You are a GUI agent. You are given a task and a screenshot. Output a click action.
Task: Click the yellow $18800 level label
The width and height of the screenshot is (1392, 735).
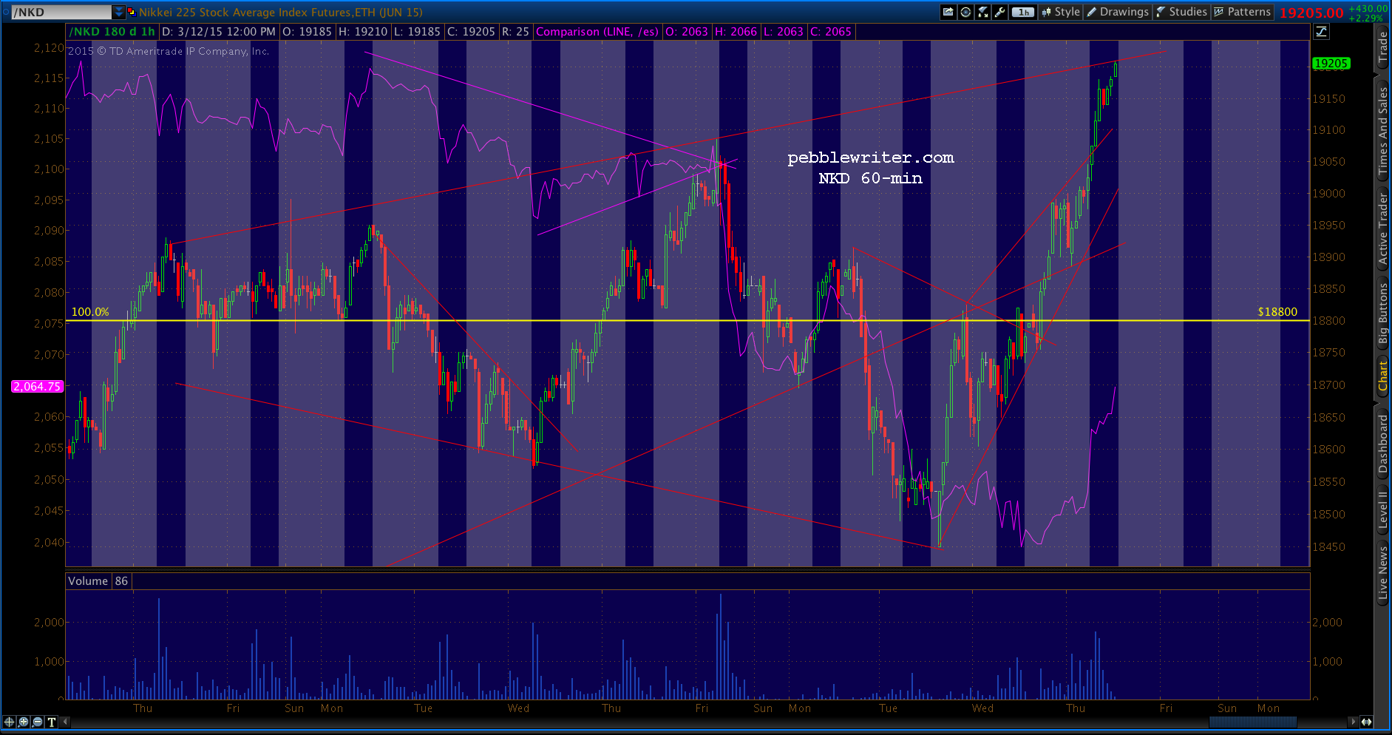point(1277,312)
